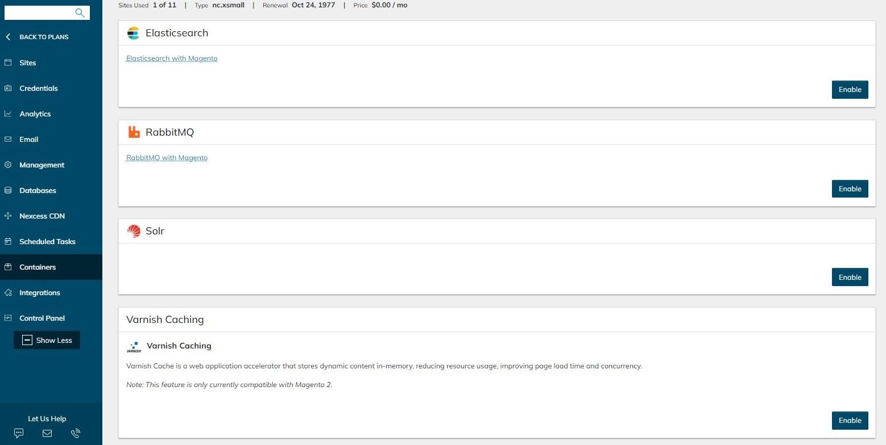This screenshot has height=445, width=886.
Task: Enable the Elasticsearch container
Action: (850, 90)
